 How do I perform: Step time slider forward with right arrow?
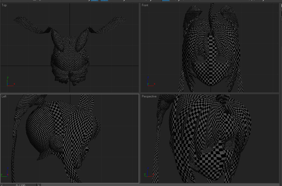point(39,185)
